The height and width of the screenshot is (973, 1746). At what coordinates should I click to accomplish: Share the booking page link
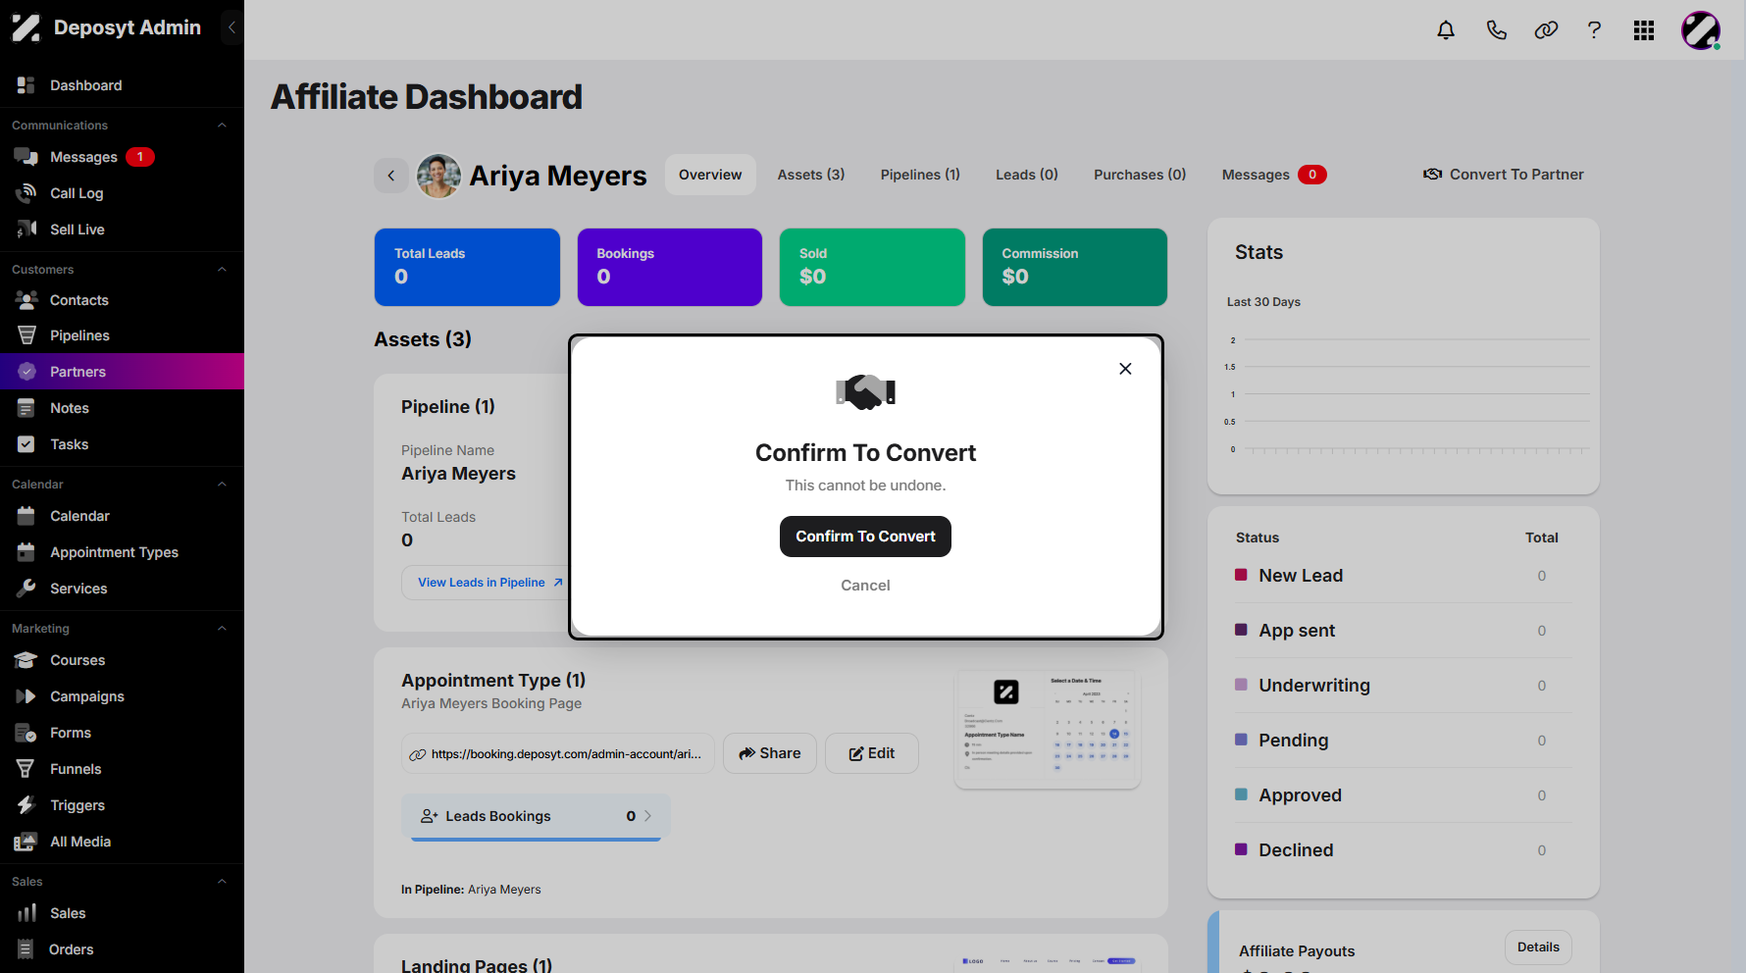point(770,753)
